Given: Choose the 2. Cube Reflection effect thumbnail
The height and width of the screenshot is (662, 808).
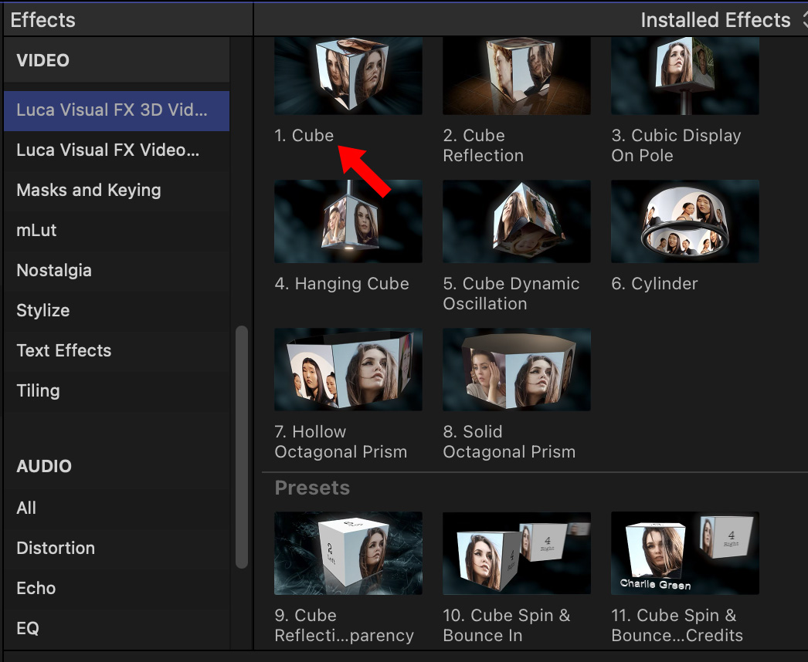Looking at the screenshot, I should click(x=516, y=76).
